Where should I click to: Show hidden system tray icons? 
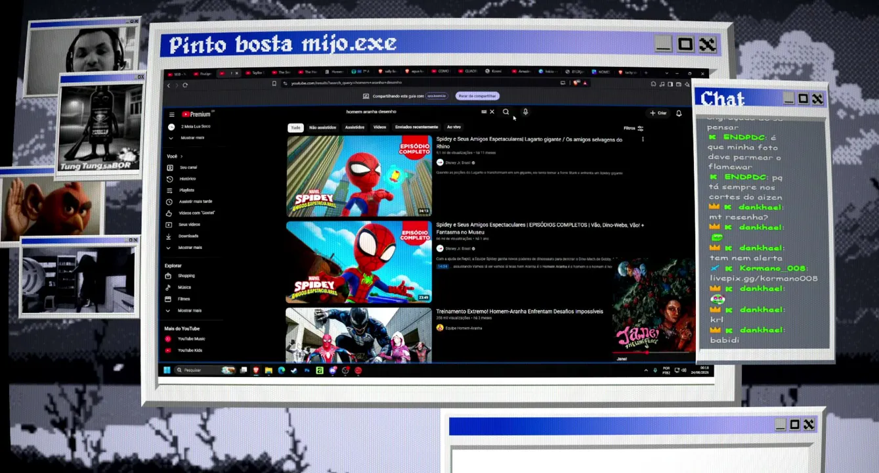coord(645,371)
